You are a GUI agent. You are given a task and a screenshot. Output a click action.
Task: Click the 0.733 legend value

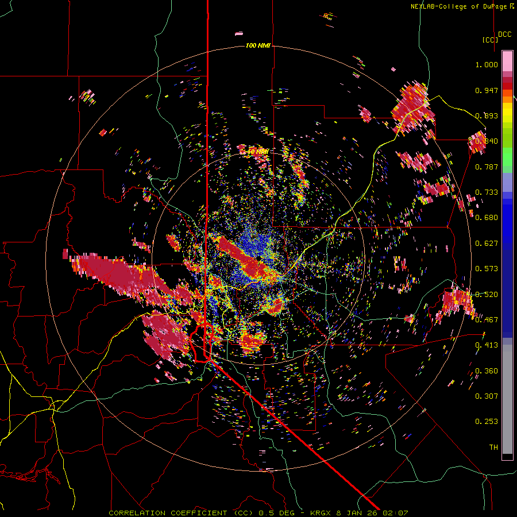(487, 192)
